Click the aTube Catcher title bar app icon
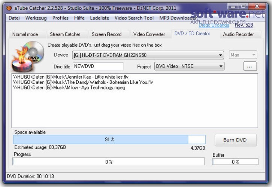Image resolution: width=272 pixels, height=187 pixels. click(x=9, y=8)
